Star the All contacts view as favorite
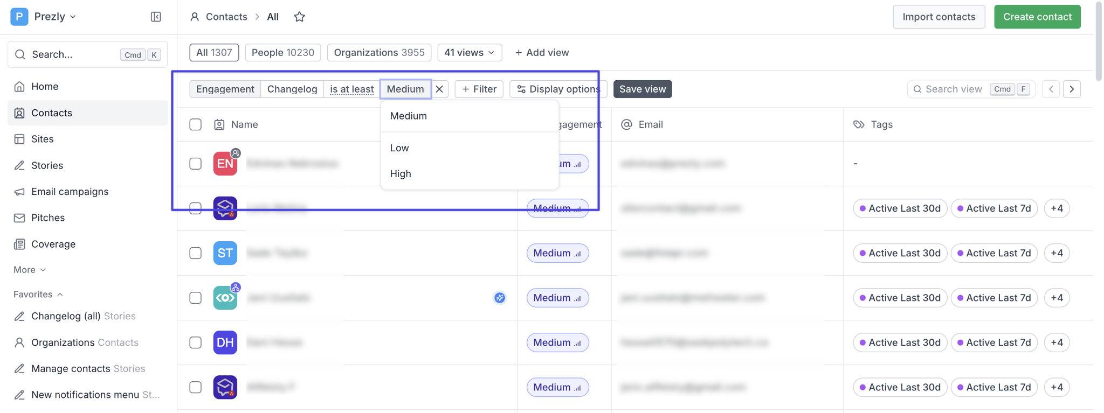Screen dimensions: 1104x413 [300, 17]
